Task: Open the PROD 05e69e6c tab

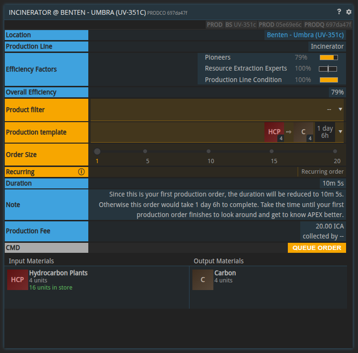Action: pos(280,24)
